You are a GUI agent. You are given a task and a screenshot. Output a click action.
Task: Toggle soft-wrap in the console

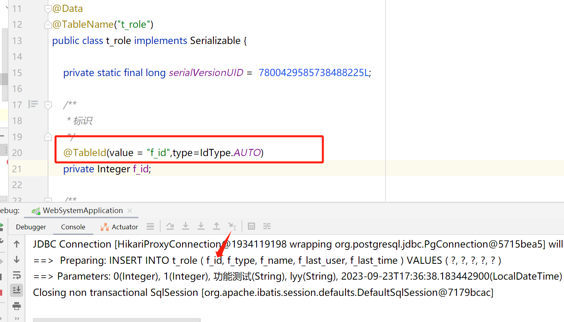(x=17, y=275)
